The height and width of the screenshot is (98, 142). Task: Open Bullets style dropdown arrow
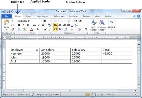click(x=58, y=21)
